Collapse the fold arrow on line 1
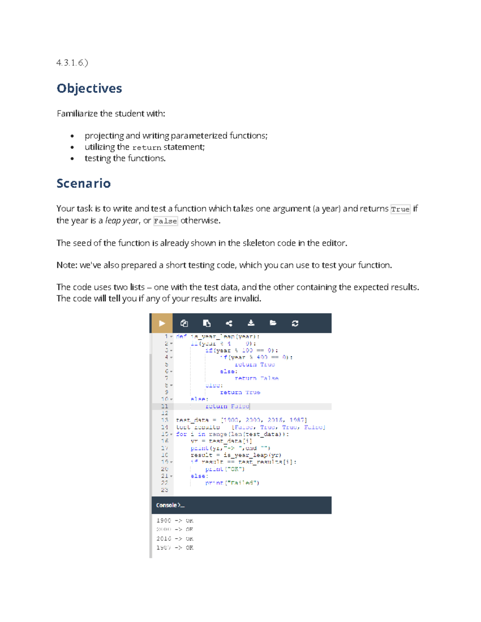This screenshot has width=481, height=622. tap(172, 337)
